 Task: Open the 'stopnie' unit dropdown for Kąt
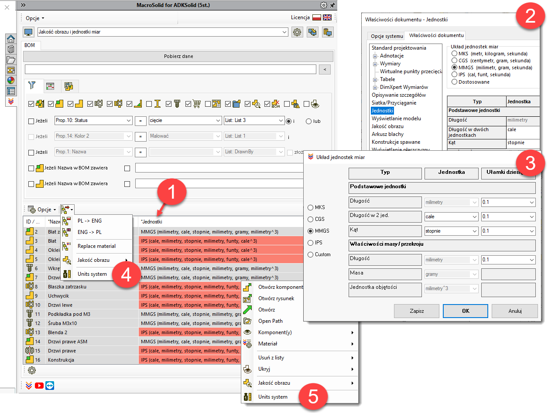pos(451,231)
